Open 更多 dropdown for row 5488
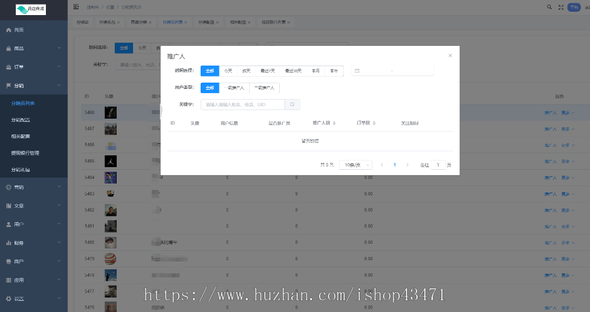Viewport: 590px width, 312px height. coord(568,113)
